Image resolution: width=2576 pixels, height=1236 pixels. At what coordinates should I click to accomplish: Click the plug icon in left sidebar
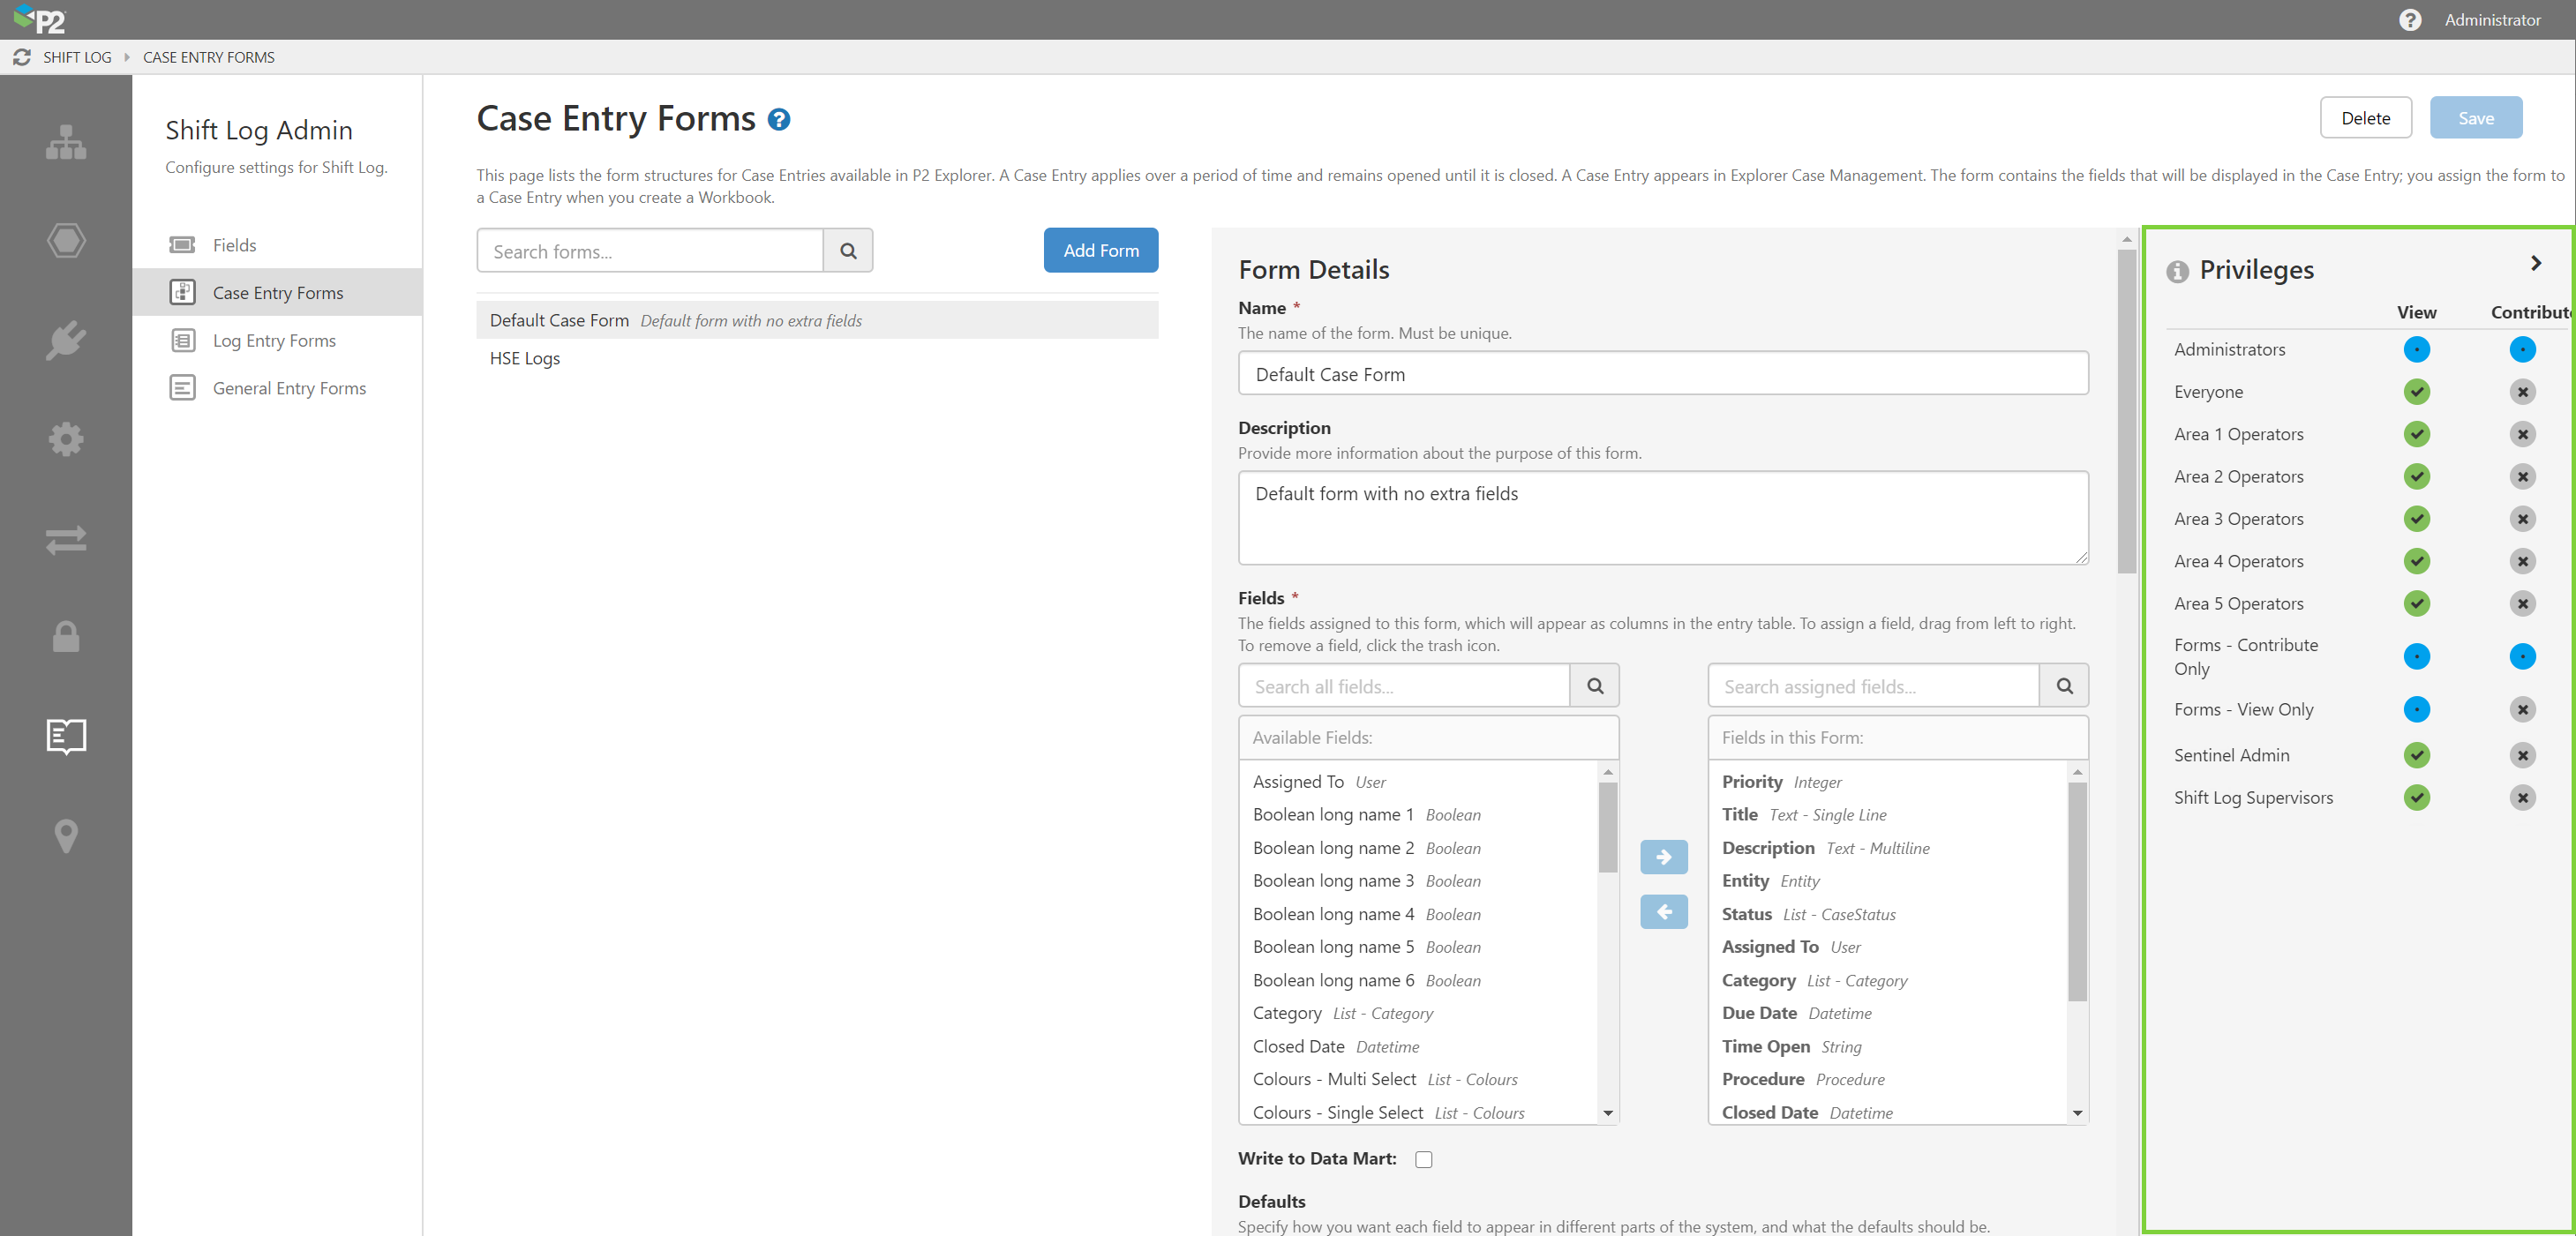coord(66,340)
